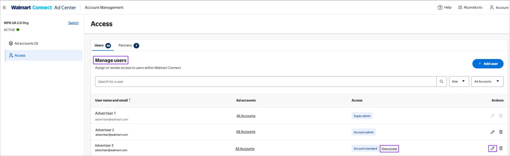Edit Advertiser 2 with pencil icon
Screen dimensions: 510x156
coord(492,132)
